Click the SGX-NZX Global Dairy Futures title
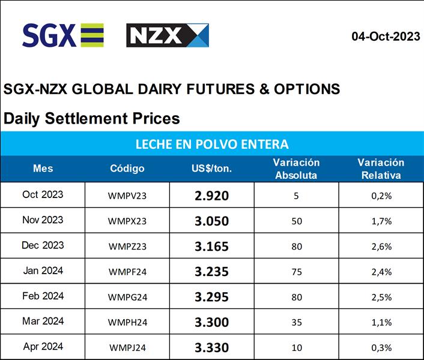This screenshot has width=424, height=360. (172, 89)
